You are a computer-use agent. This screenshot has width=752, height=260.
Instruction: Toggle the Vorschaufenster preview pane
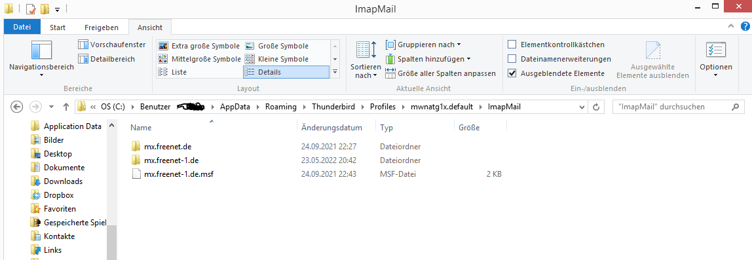[112, 45]
